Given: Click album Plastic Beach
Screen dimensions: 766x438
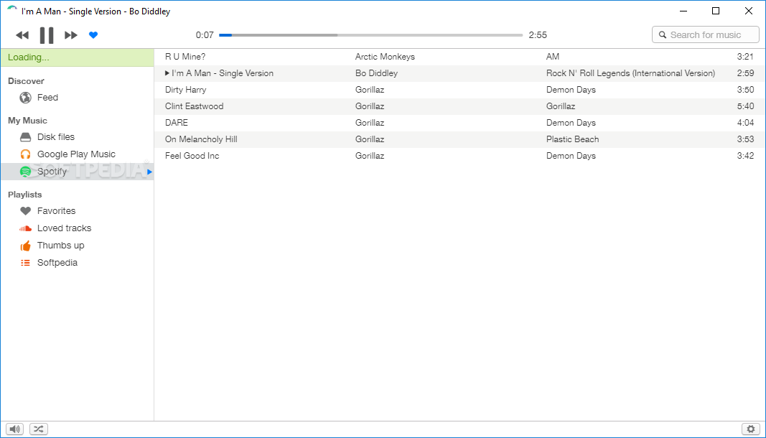Looking at the screenshot, I should (573, 139).
